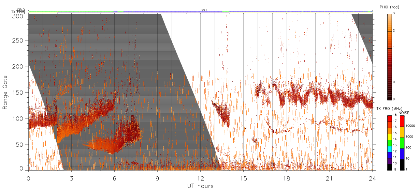Click the cyan 12-13 MHz TX FRQ swatch
Viewport: 419px width, 193px height.
click(389, 149)
